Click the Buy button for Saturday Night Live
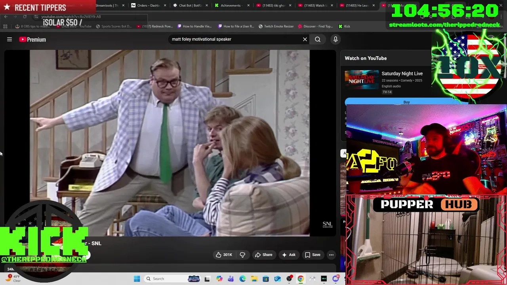507x285 pixels. tap(406, 102)
